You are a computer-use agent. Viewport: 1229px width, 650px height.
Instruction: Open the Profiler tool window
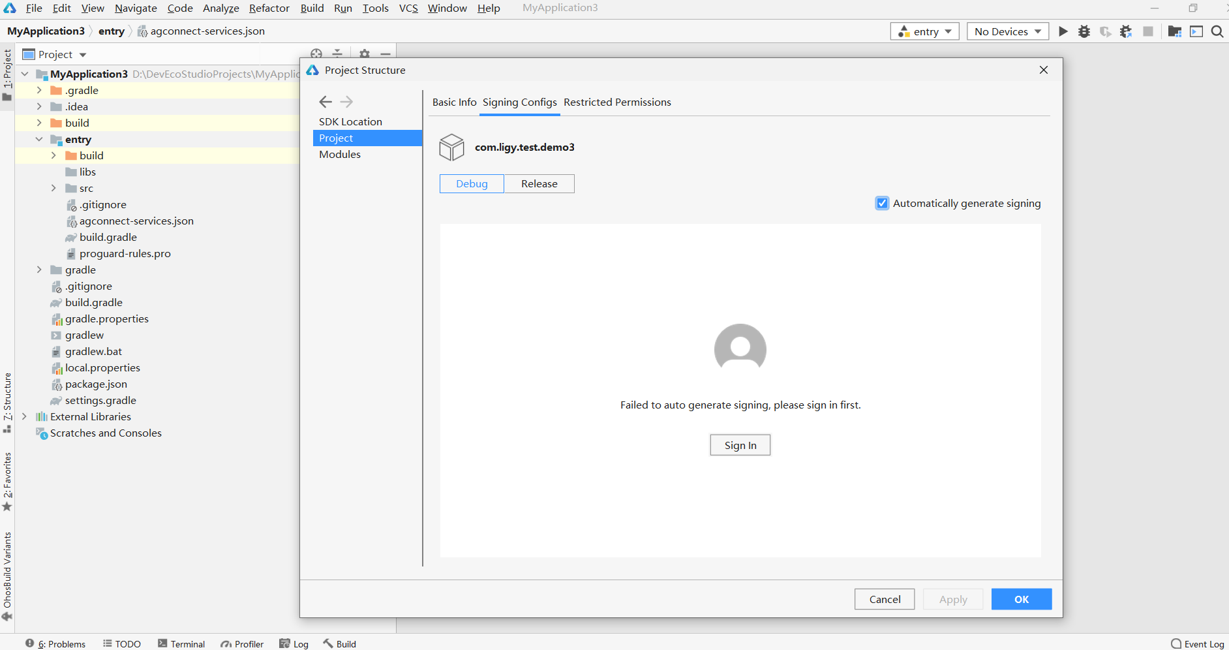click(242, 643)
